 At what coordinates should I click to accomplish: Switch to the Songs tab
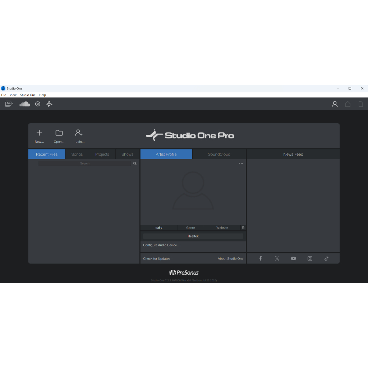(x=77, y=154)
